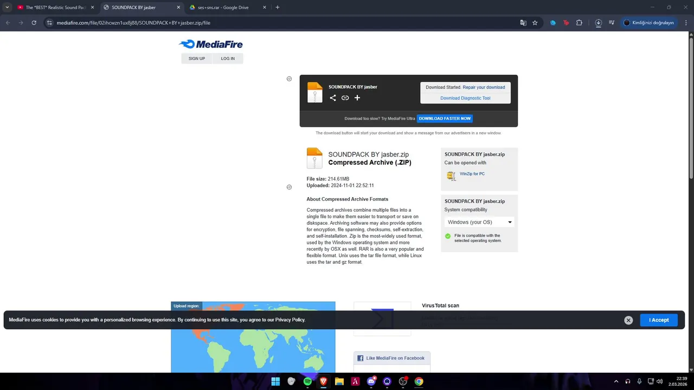Click the About Compressed Archive Formats heading

(348, 199)
